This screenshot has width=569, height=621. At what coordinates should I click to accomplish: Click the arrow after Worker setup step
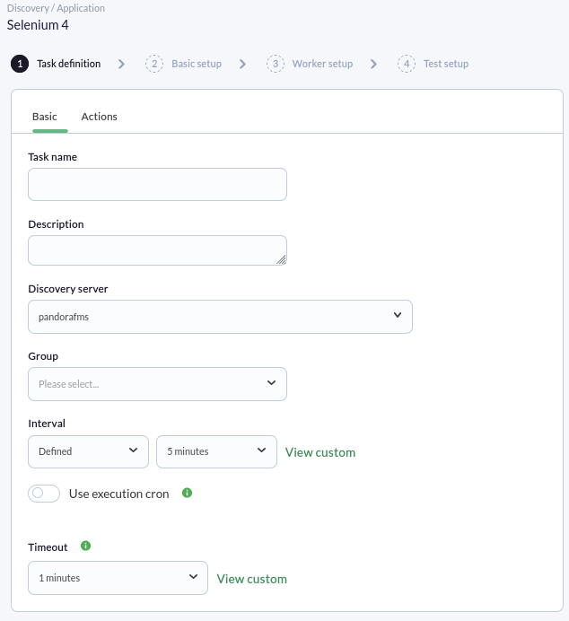coord(373,64)
